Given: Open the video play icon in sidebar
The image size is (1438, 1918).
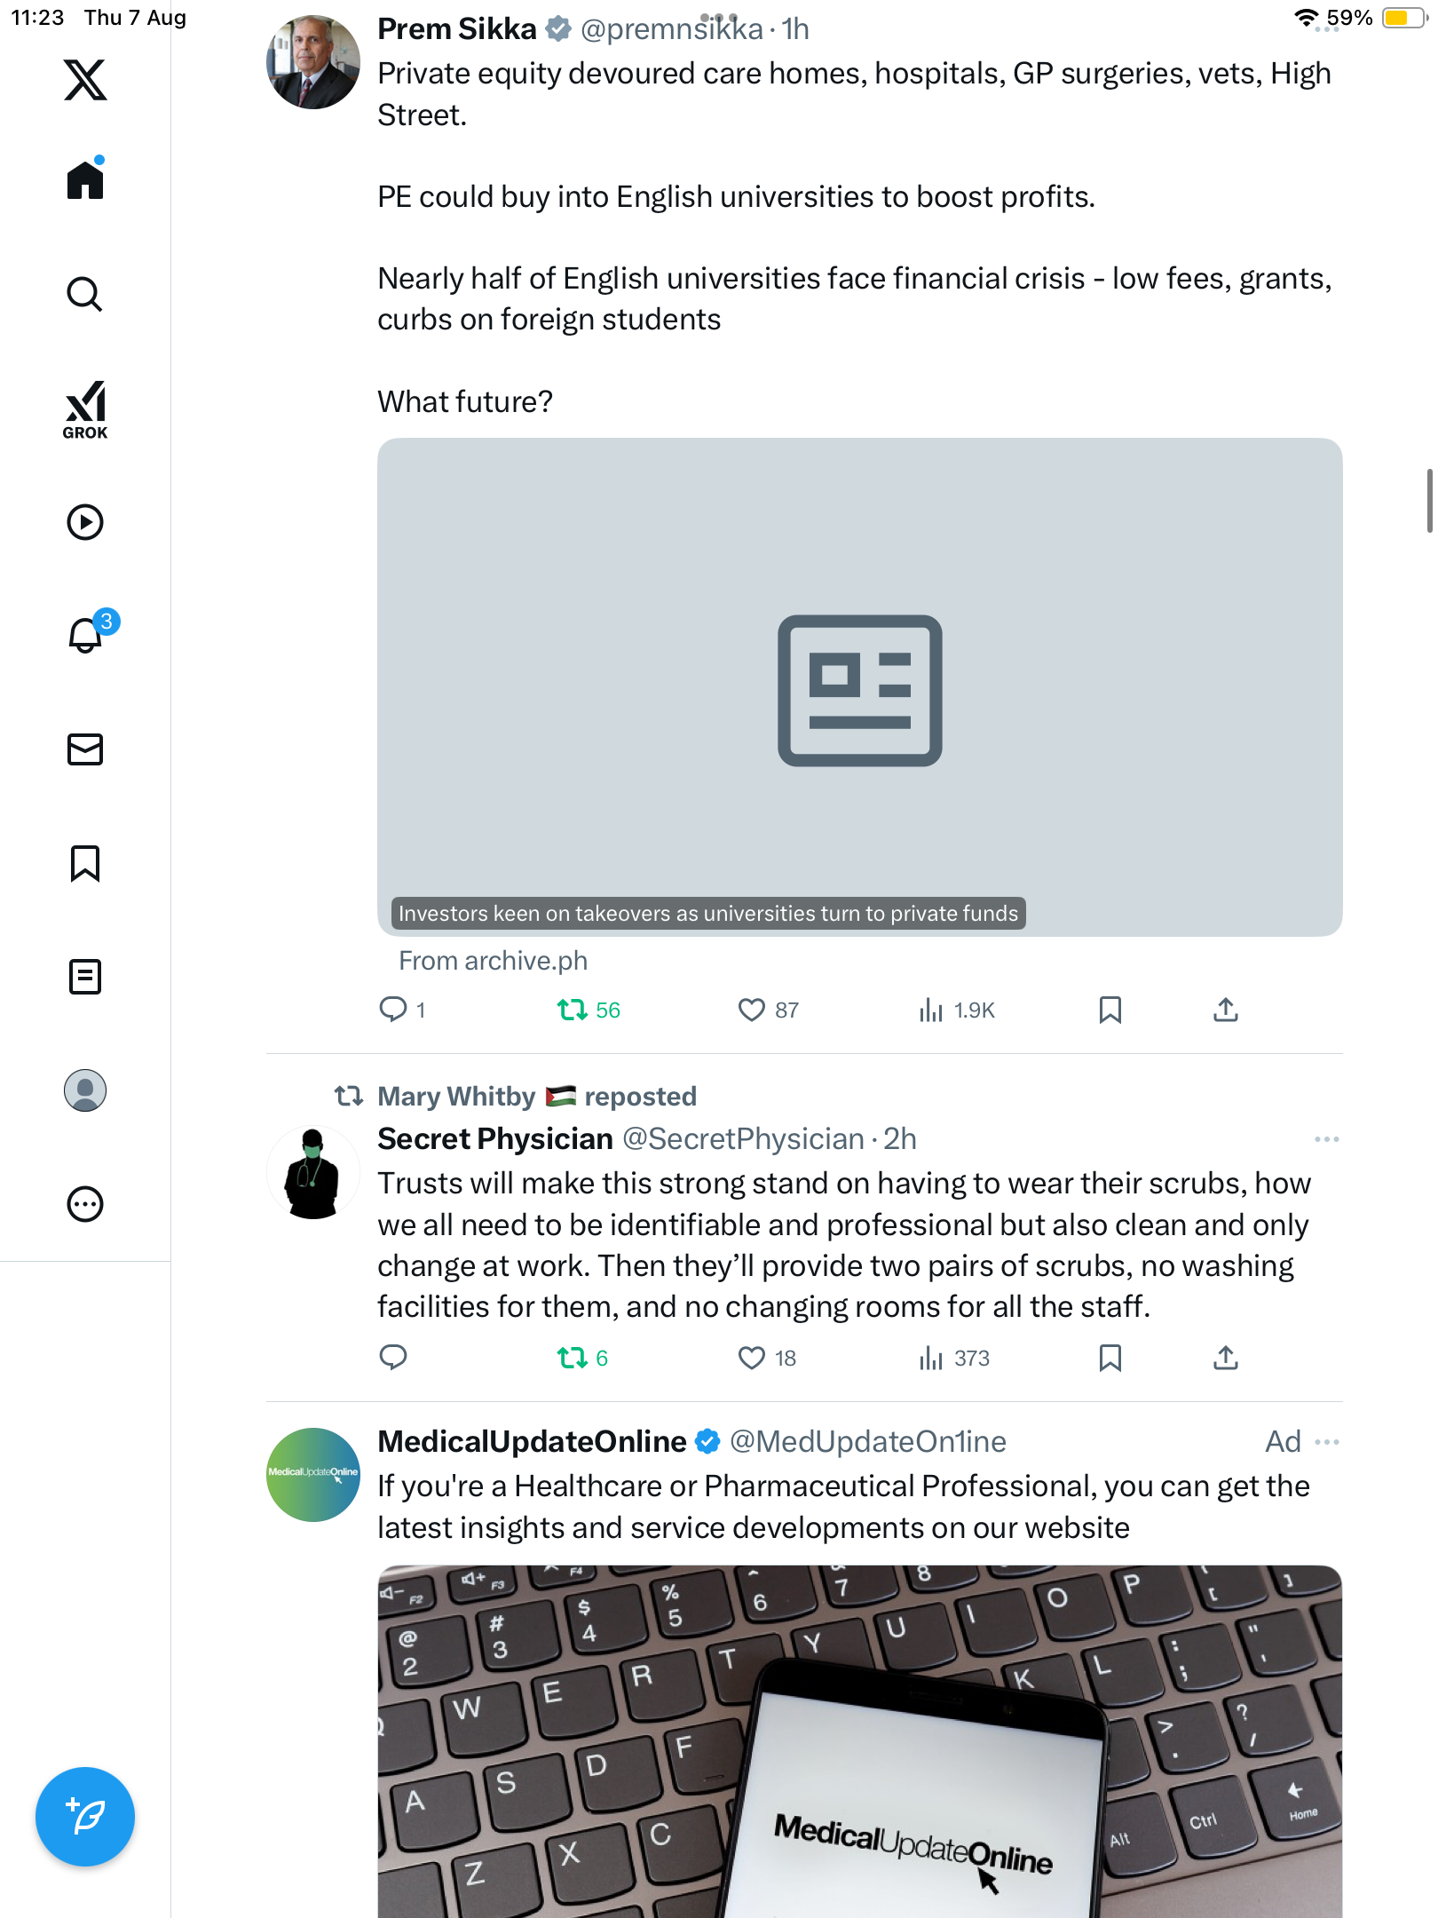Looking at the screenshot, I should pyautogui.click(x=85, y=522).
